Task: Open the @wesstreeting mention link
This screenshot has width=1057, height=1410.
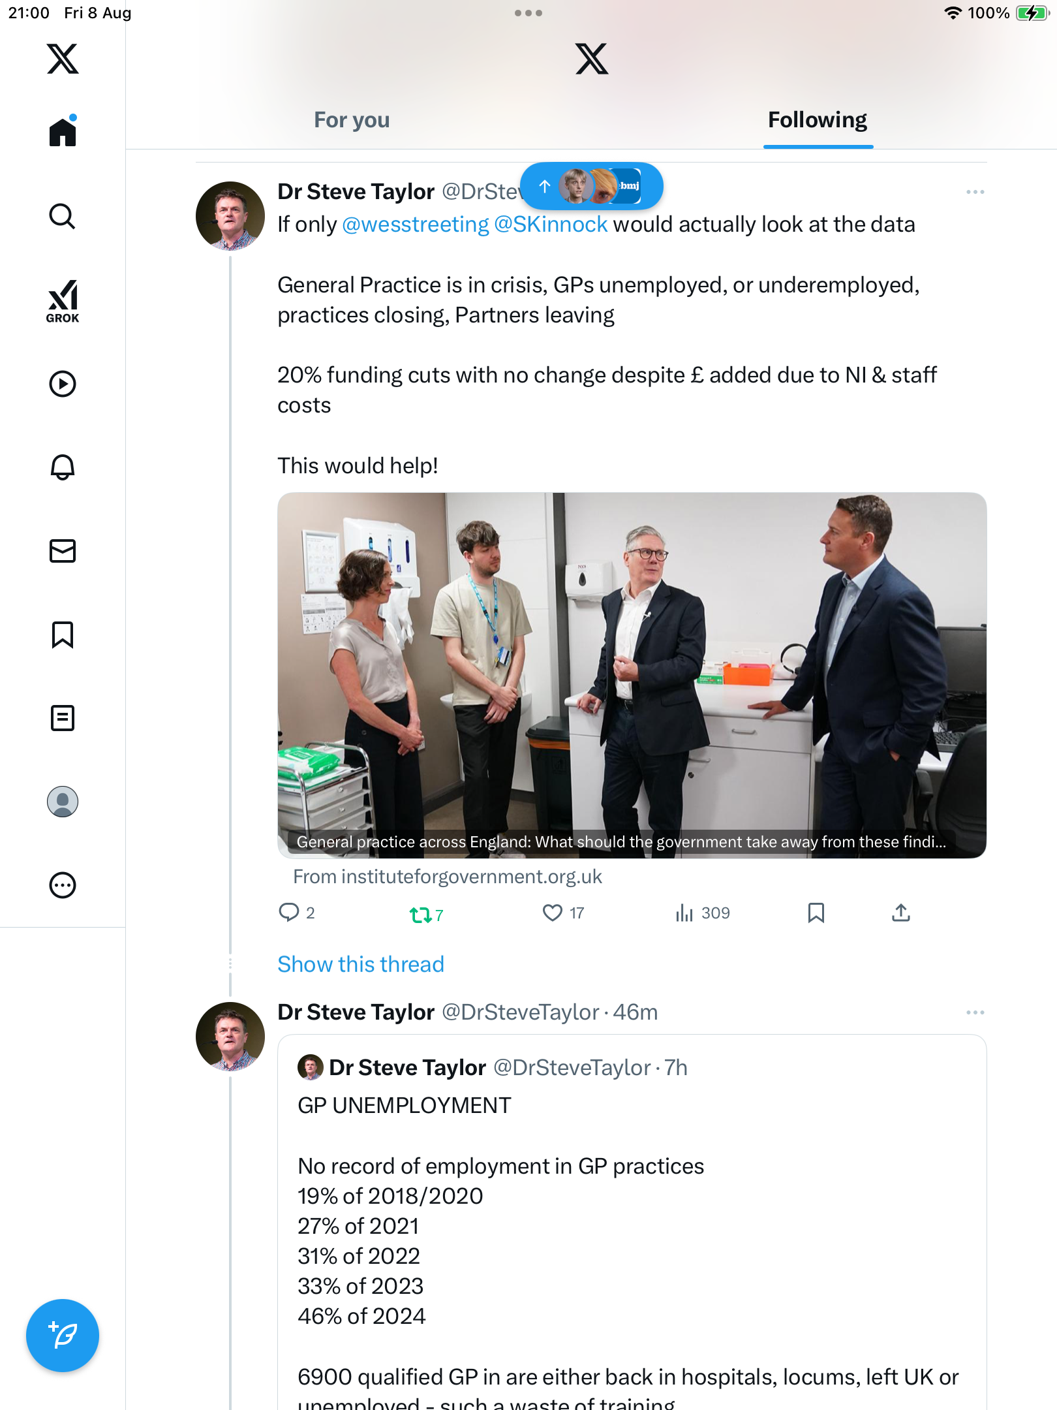Action: point(415,225)
